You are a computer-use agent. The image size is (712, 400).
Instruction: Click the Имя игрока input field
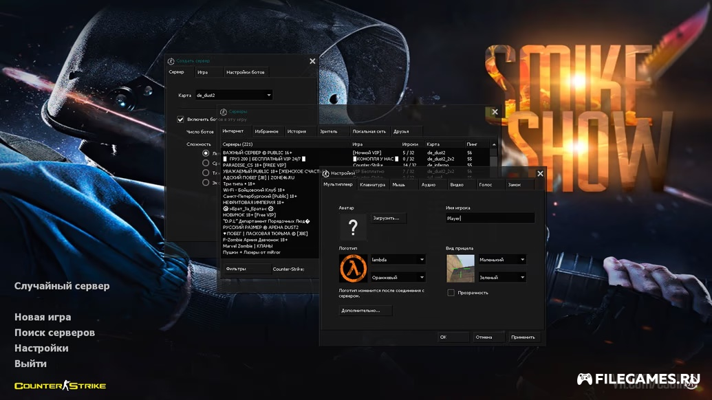490,218
